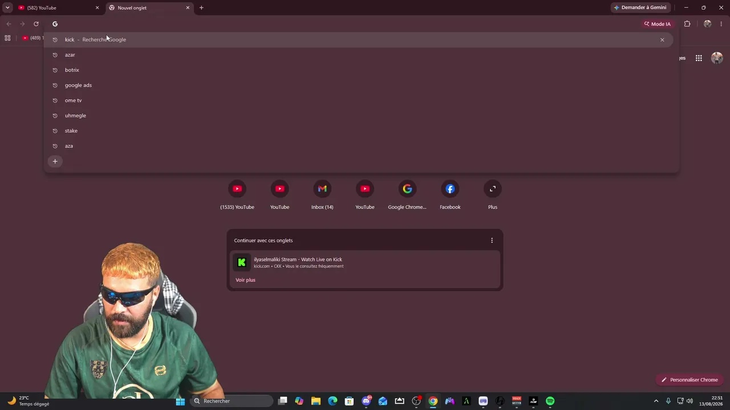This screenshot has width=730, height=410.
Task: Launch Microsoft Edge from the taskbar
Action: click(332, 401)
